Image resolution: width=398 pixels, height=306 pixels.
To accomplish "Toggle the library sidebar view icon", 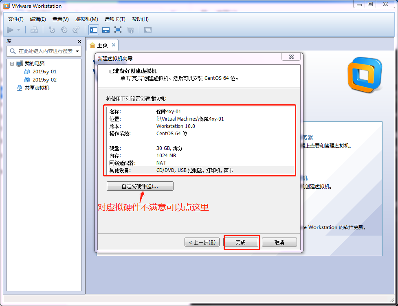I will coord(94,30).
